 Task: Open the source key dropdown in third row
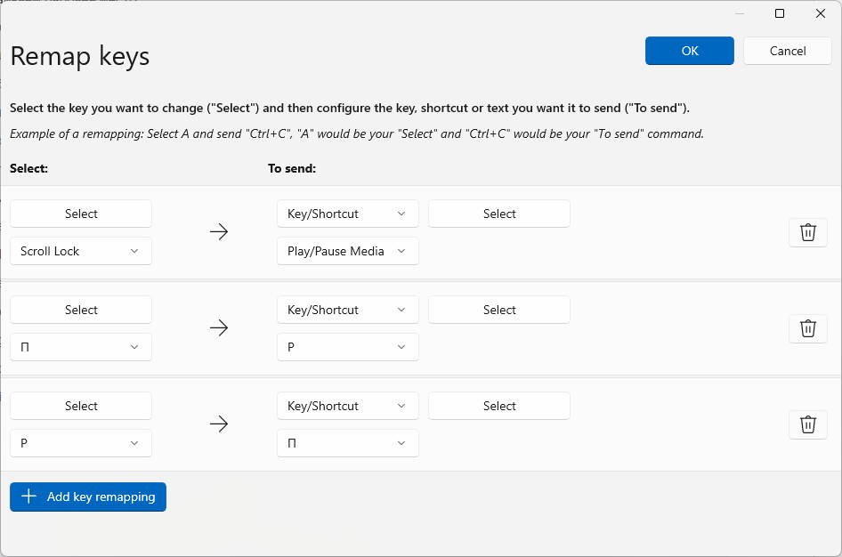coord(81,443)
